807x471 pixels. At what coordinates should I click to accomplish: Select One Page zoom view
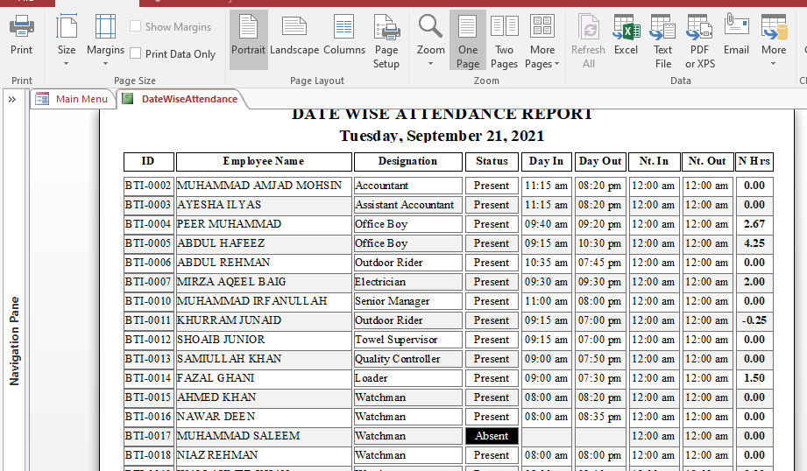point(467,41)
